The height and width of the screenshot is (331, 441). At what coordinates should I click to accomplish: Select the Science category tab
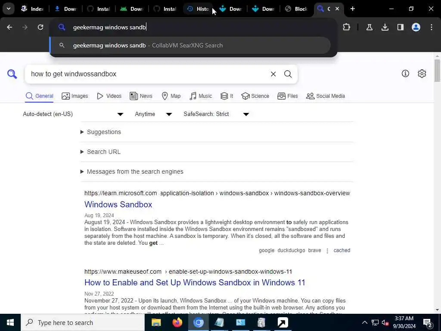coord(255,96)
